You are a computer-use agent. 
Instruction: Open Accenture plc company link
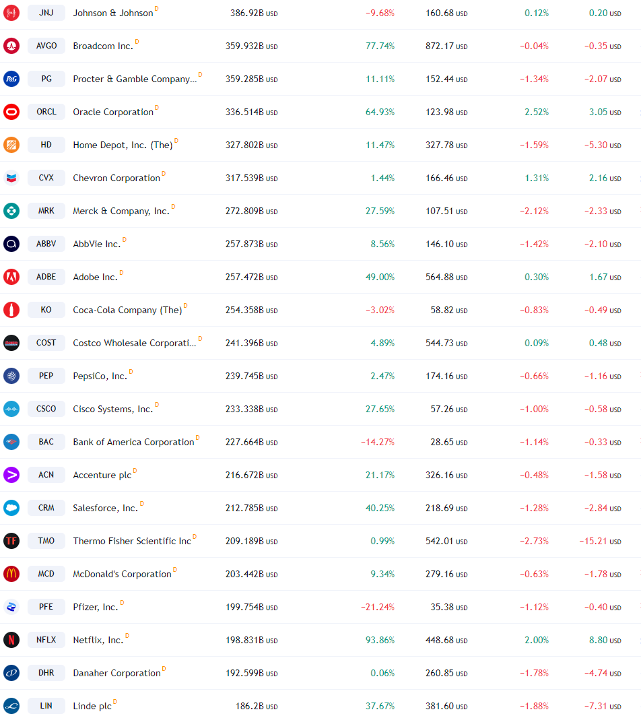tap(102, 475)
